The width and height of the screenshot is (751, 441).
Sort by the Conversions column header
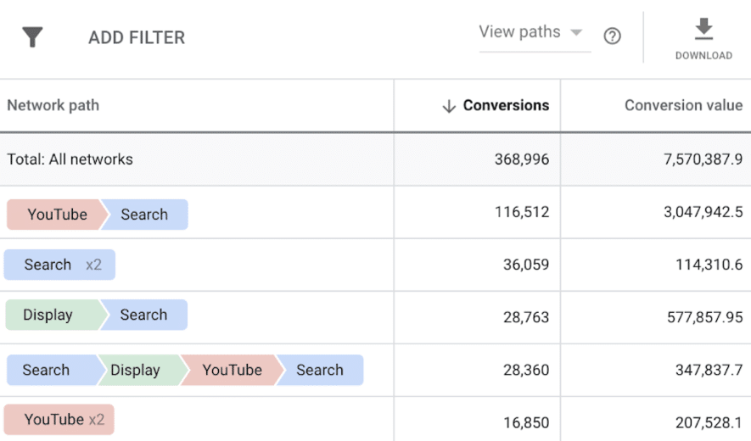[506, 106]
